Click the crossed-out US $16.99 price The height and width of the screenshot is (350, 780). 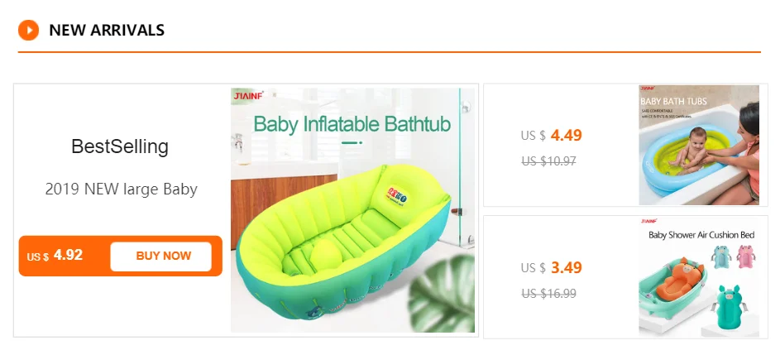coord(548,293)
